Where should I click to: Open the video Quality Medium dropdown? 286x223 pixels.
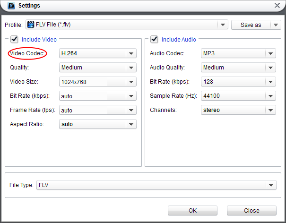[x=98, y=68]
